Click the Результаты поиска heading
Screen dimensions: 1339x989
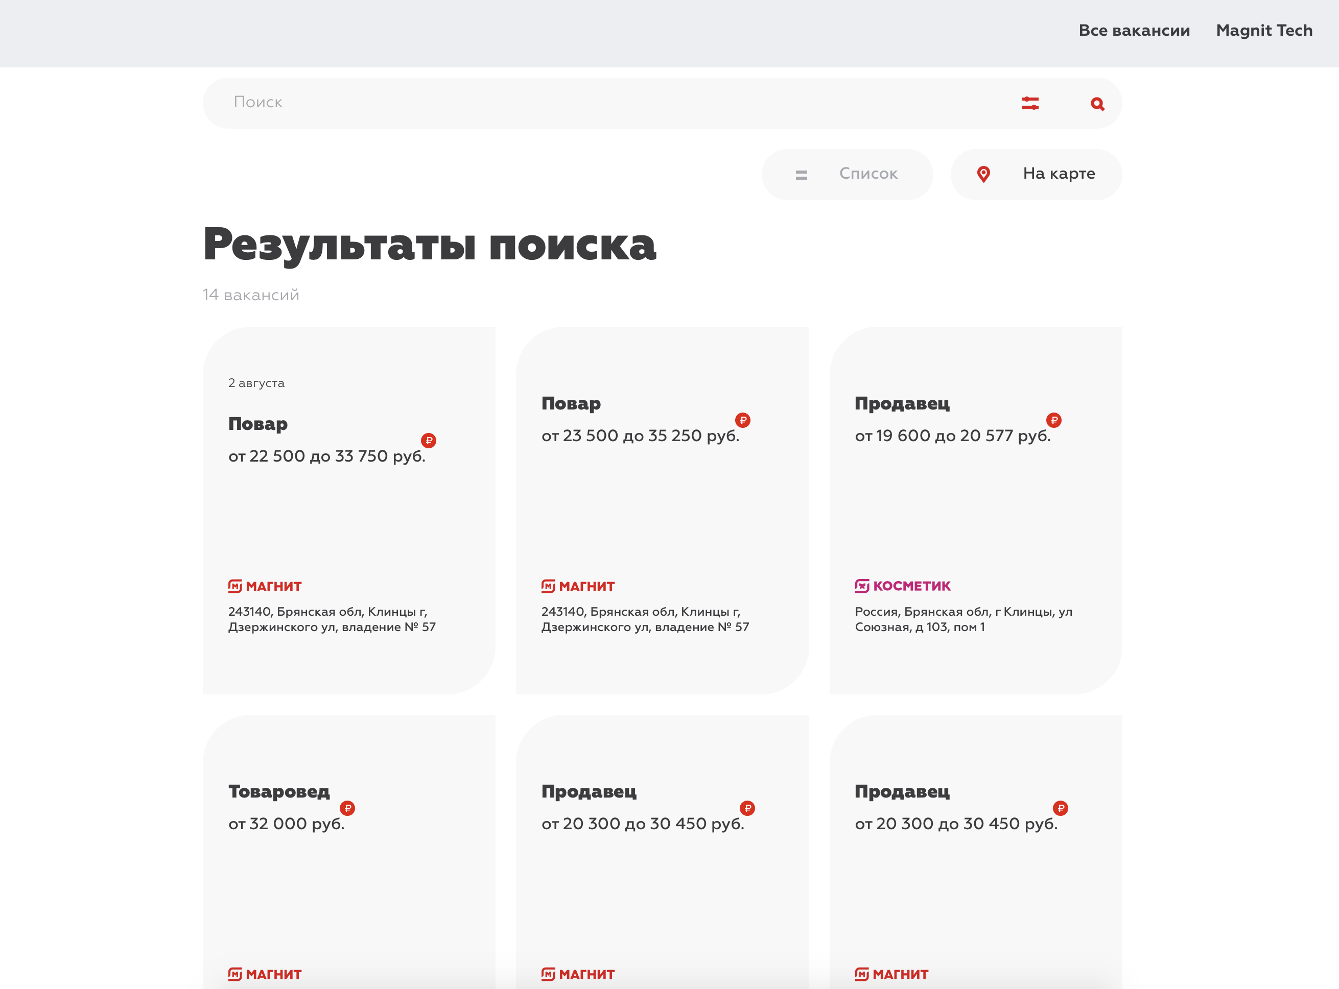[429, 245]
